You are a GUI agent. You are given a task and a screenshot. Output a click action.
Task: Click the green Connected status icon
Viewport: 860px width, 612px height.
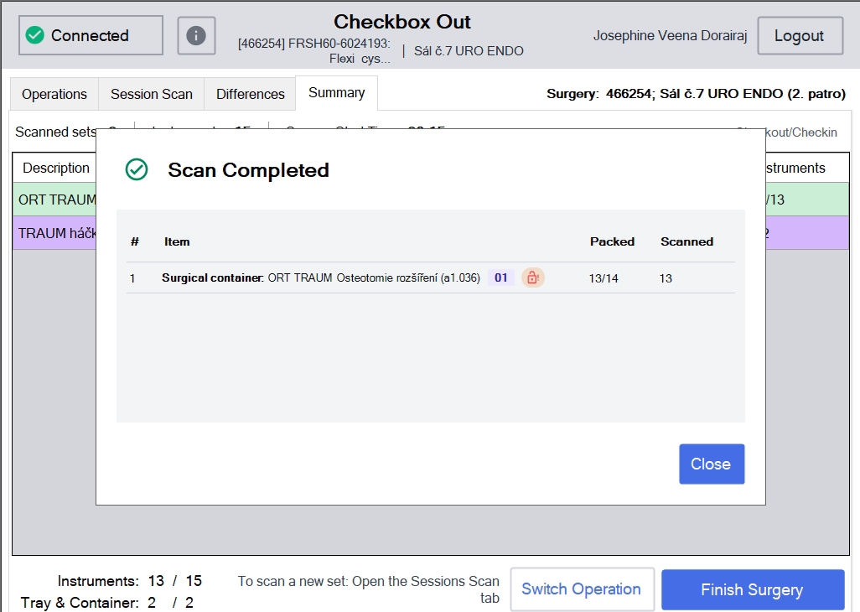35,36
